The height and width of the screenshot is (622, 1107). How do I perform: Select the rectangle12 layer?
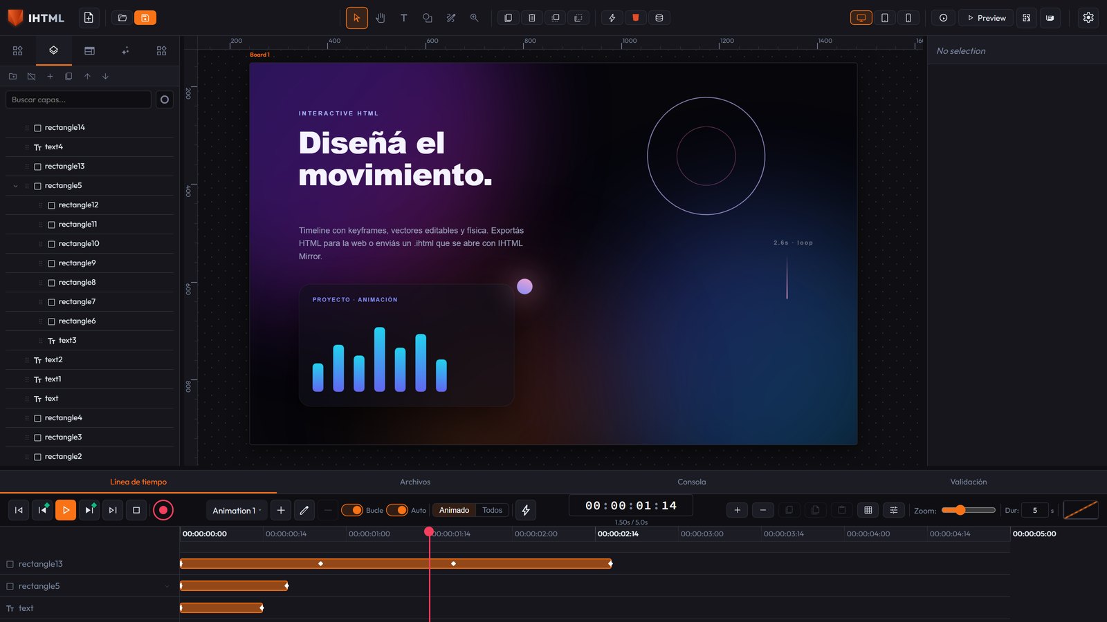89,205
